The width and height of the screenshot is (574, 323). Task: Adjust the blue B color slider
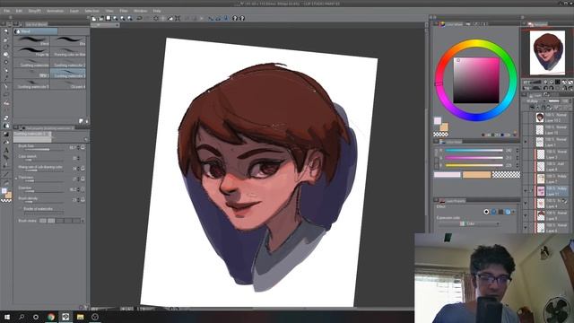click(x=474, y=165)
